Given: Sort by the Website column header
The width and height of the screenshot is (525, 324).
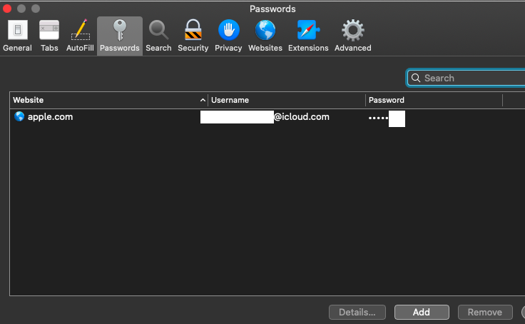Looking at the screenshot, I should coord(109,100).
